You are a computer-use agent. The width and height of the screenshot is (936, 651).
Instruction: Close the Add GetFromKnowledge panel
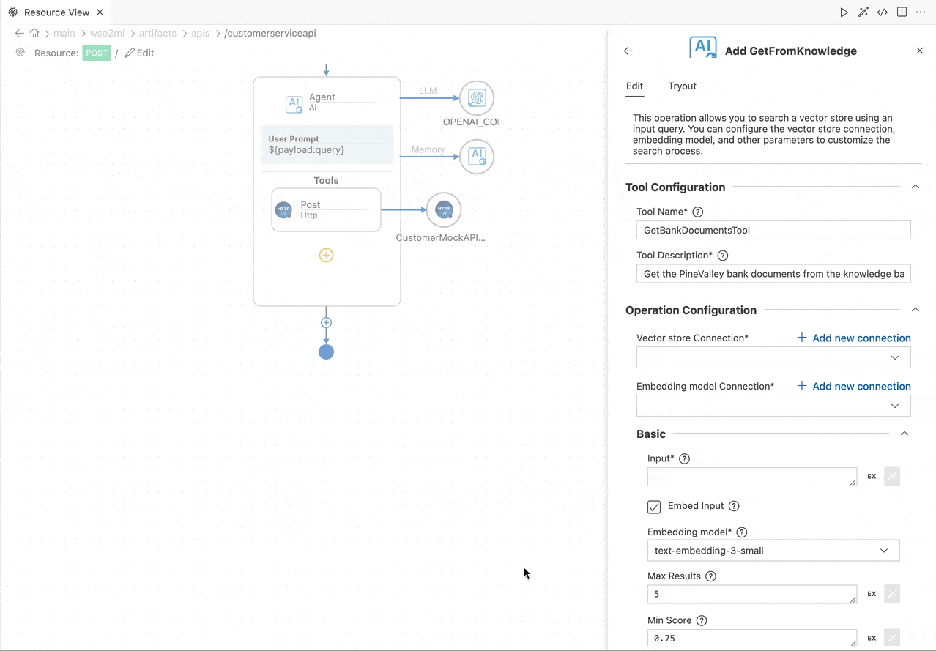920,51
